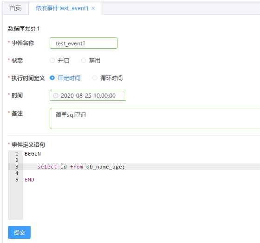Click the 事件名称 input field
This screenshot has width=260, height=243.
pyautogui.click(x=84, y=43)
